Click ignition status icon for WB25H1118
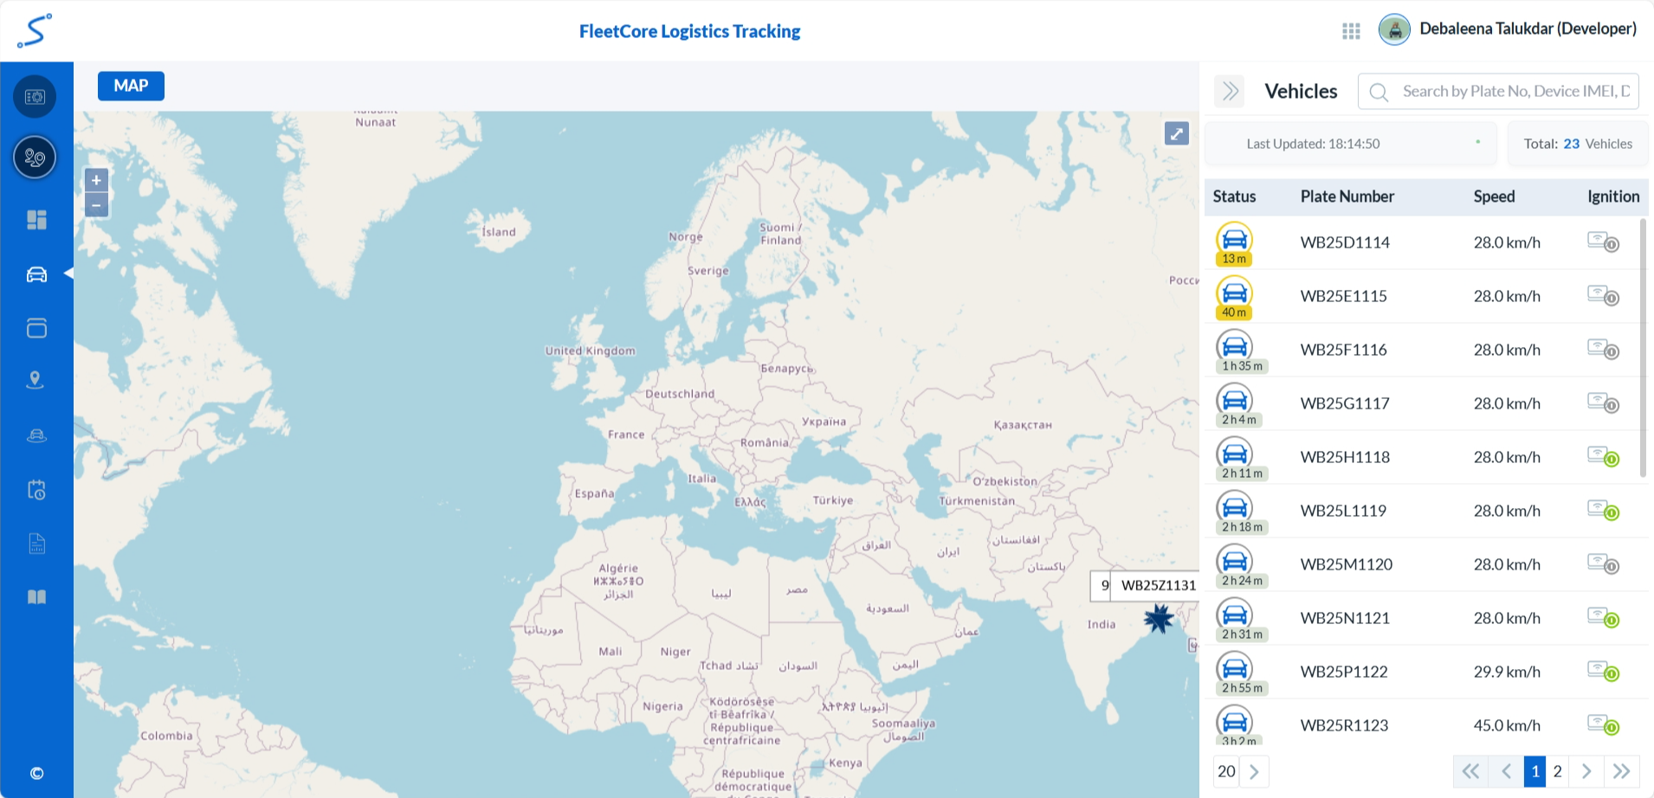This screenshot has height=798, width=1654. (1603, 457)
